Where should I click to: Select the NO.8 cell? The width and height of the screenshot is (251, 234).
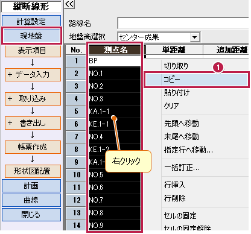pos(115,213)
